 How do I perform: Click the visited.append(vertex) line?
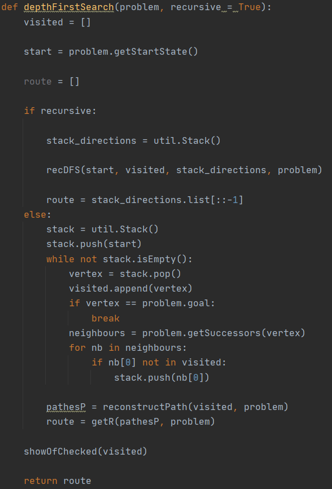[x=130, y=288]
